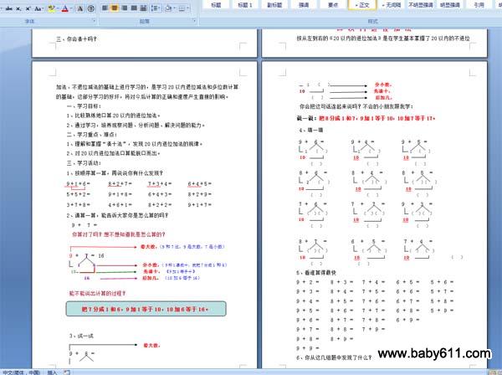
Task: Apply the 不明显强调 style
Action: click(x=421, y=4)
